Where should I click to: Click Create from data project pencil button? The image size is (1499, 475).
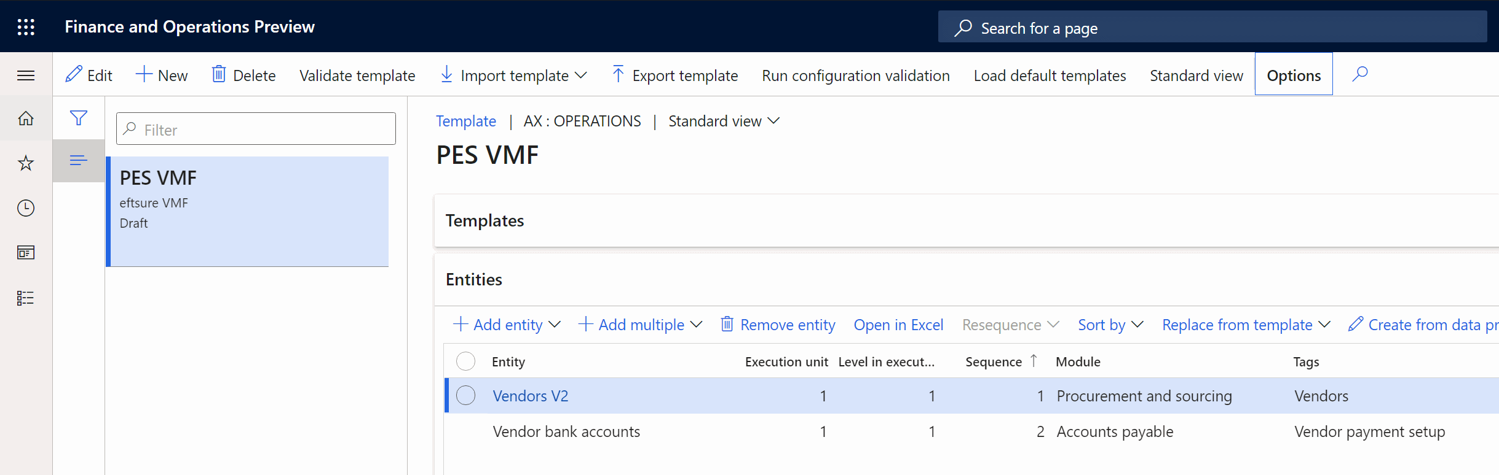tap(1423, 325)
